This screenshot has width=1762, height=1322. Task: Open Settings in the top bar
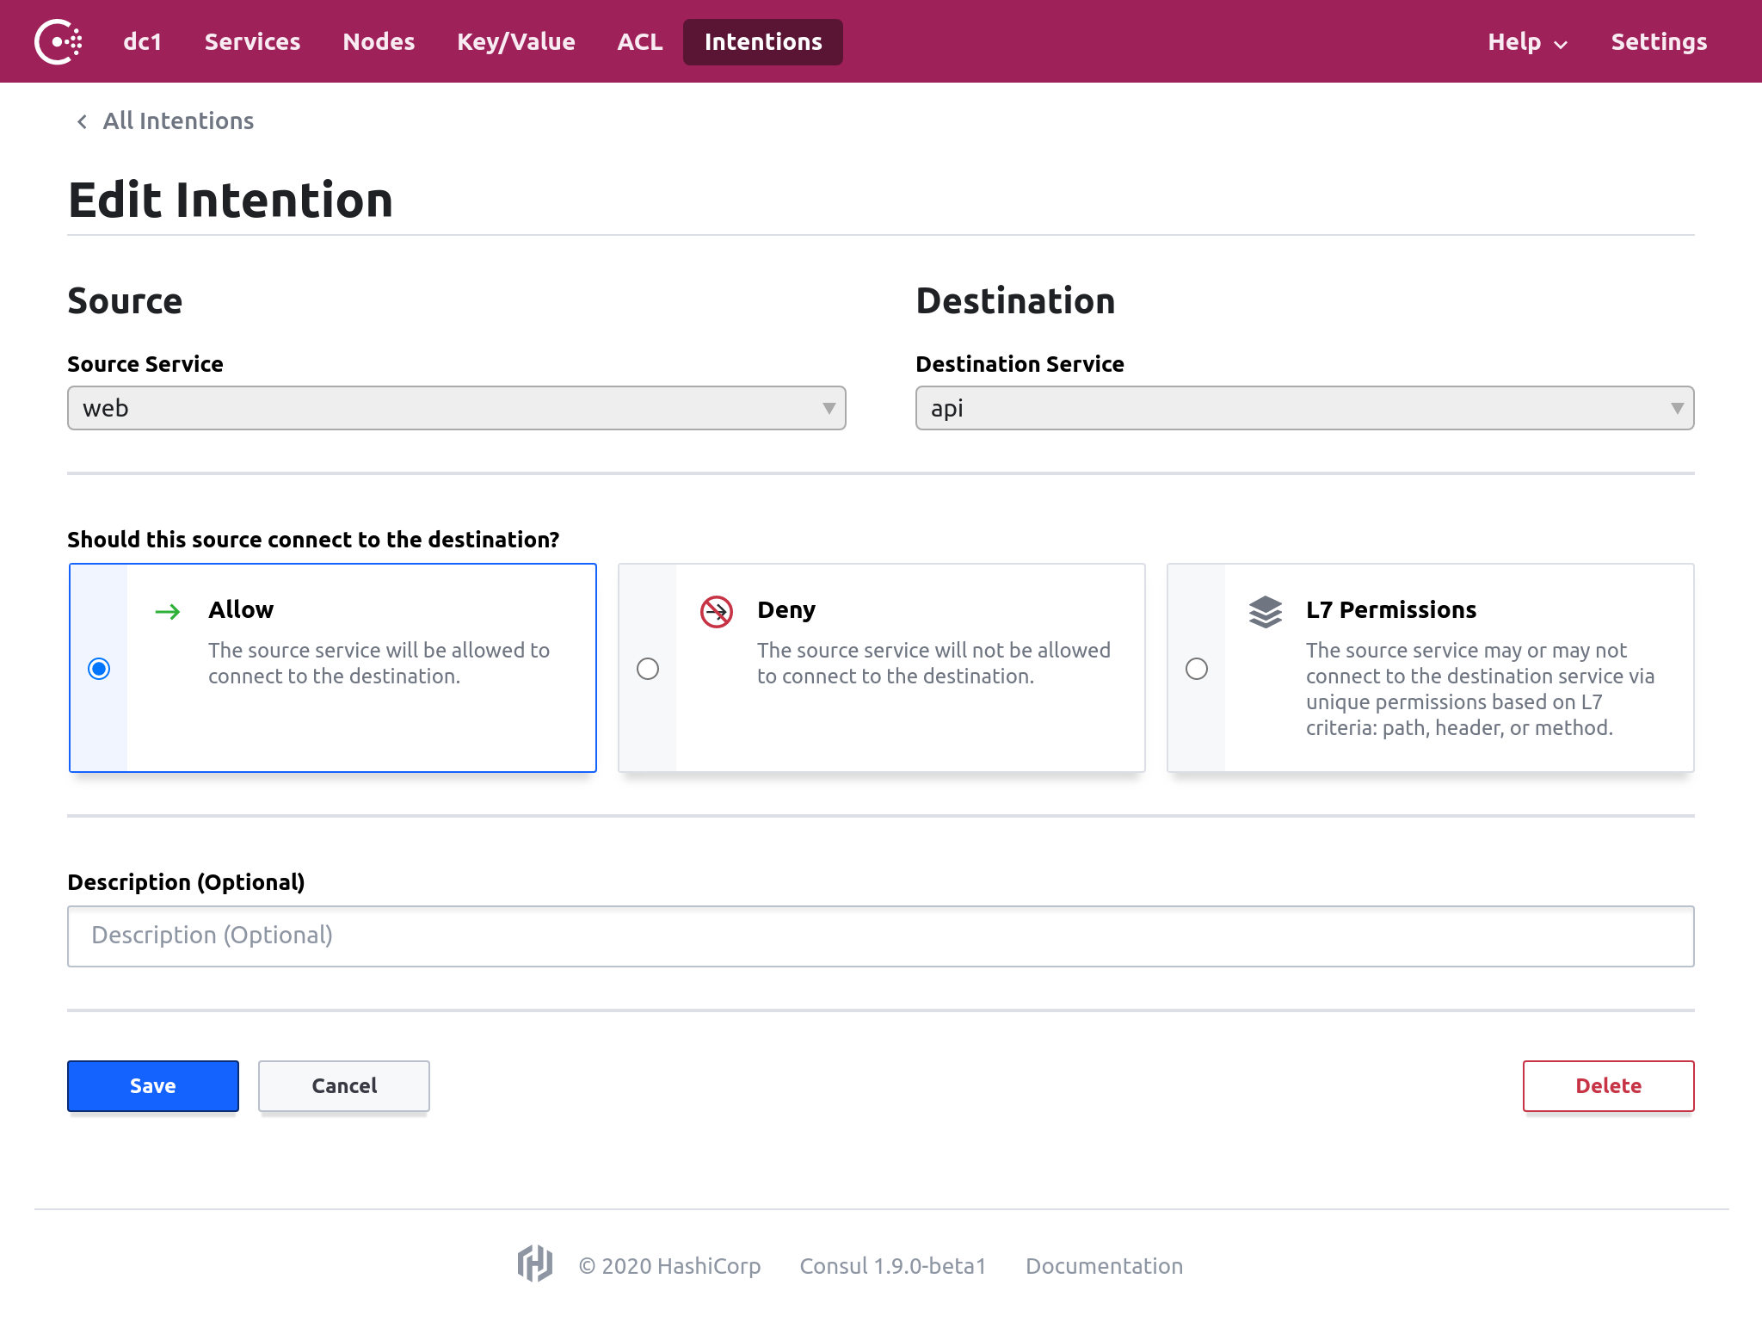(x=1659, y=42)
